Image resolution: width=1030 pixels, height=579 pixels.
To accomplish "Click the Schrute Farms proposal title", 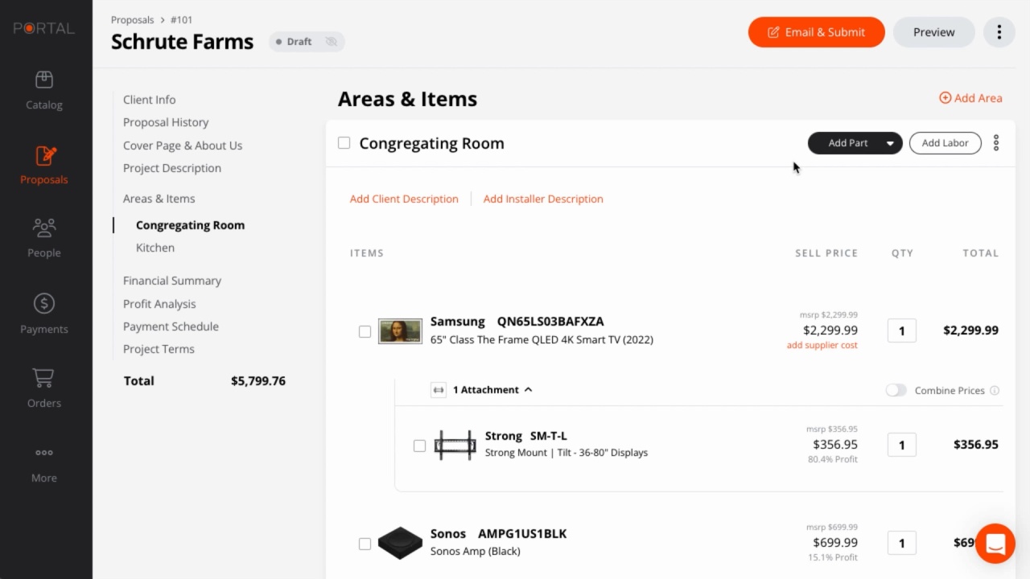I will pos(183,42).
